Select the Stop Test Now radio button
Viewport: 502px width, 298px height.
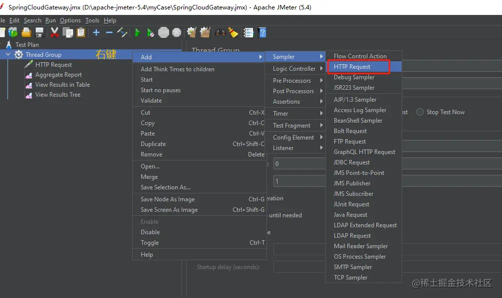pos(420,112)
